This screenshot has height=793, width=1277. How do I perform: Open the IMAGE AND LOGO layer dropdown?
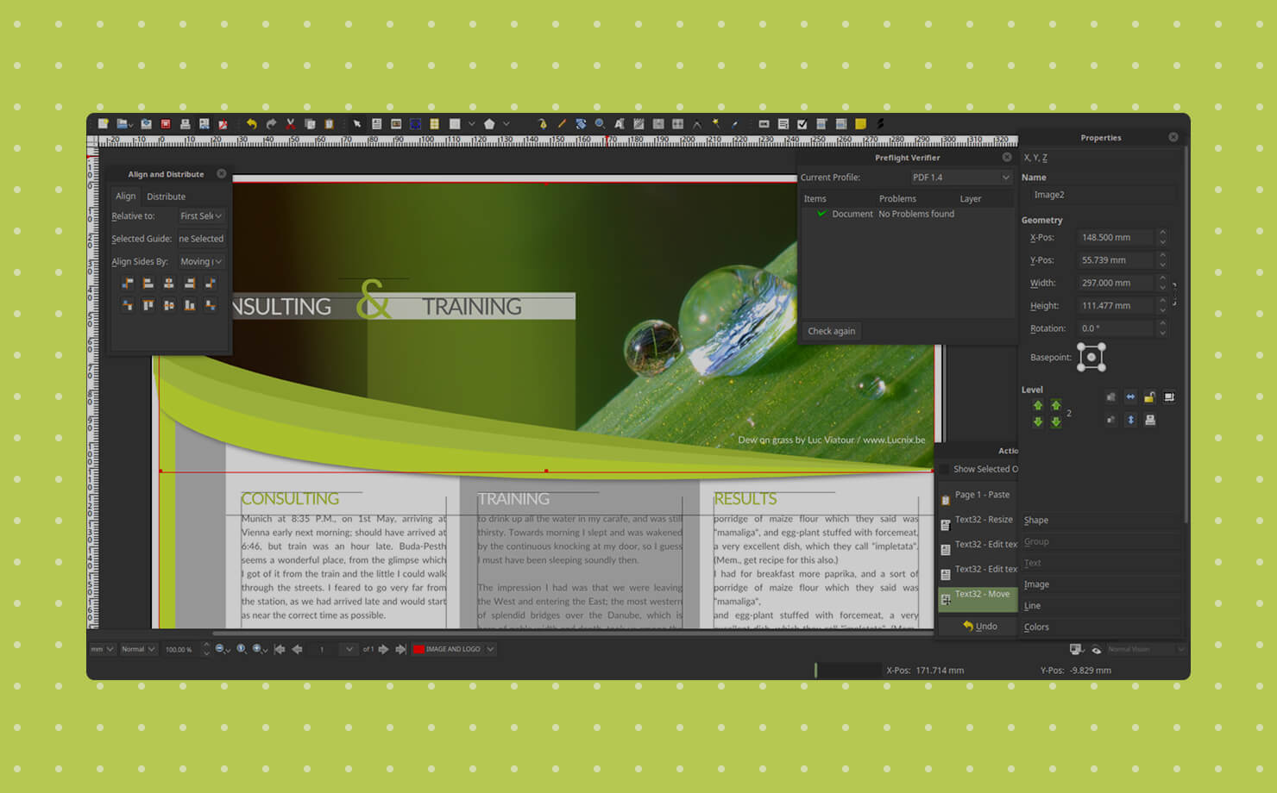[452, 649]
